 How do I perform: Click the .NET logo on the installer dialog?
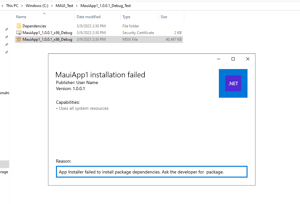point(233,83)
